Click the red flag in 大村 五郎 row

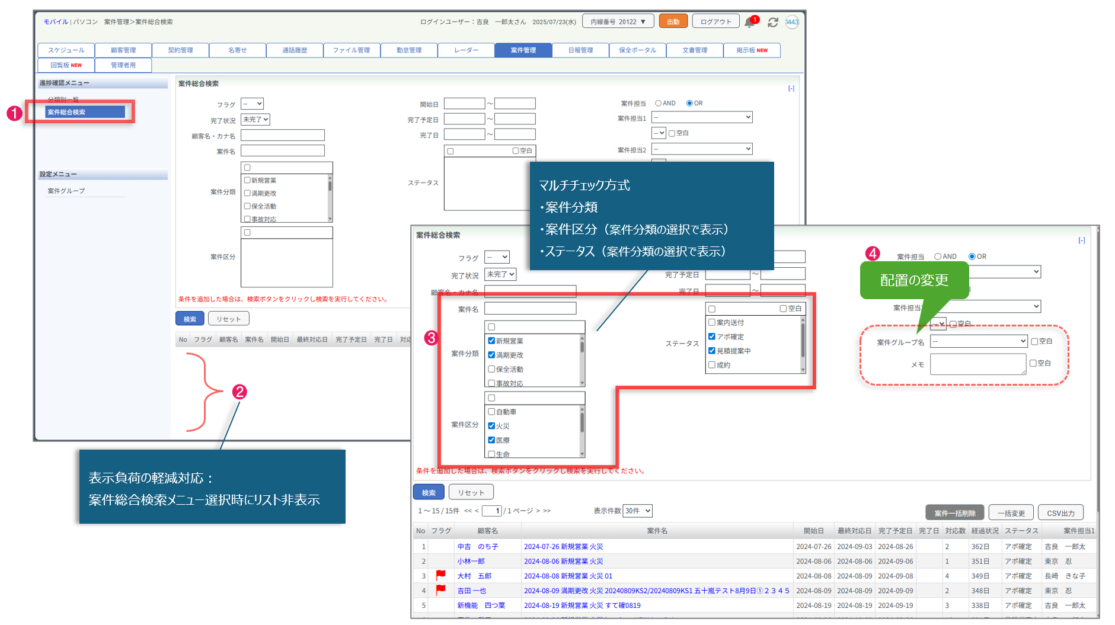click(440, 575)
